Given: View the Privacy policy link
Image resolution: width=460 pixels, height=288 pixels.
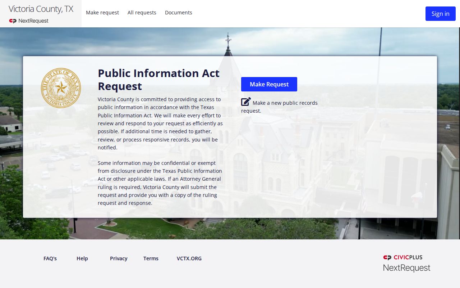Looking at the screenshot, I should pyautogui.click(x=119, y=258).
